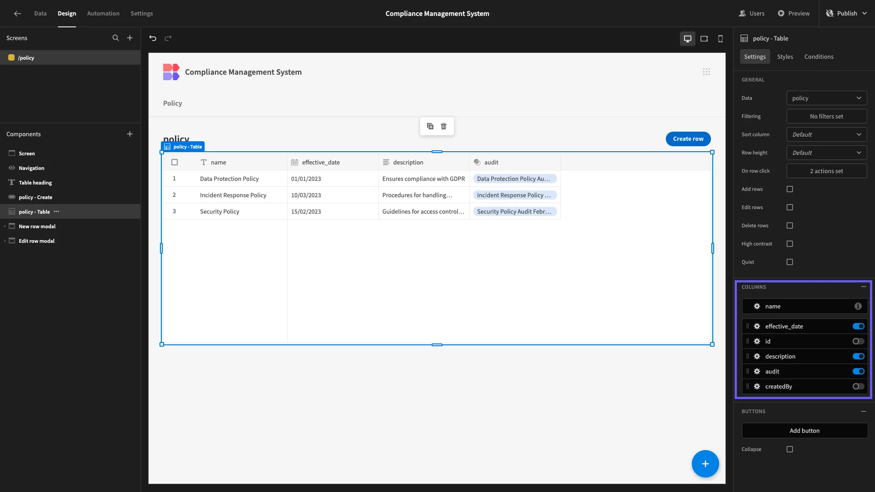Screen dimensions: 875x492
Task: Toggle on createdBy column visibility
Action: pos(859,386)
